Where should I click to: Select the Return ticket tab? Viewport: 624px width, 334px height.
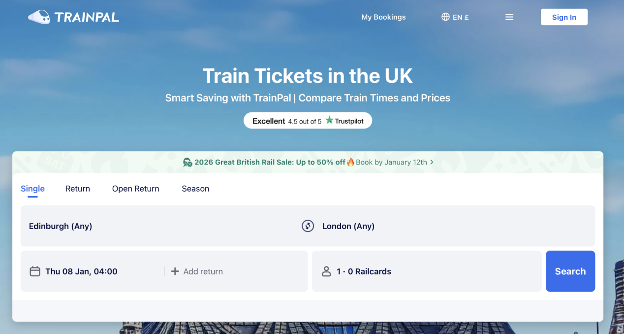click(x=78, y=189)
